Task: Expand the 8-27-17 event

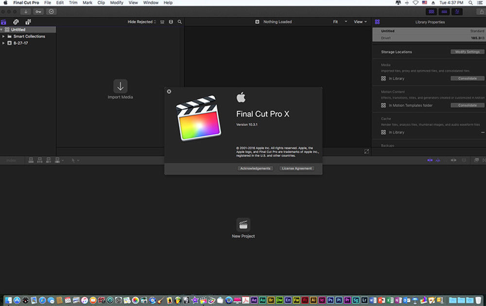Action: 3,43
